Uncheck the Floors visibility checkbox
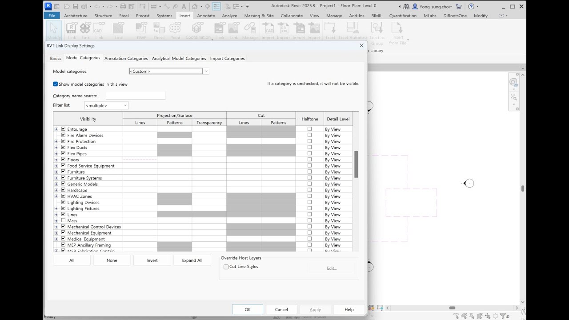 63,160
